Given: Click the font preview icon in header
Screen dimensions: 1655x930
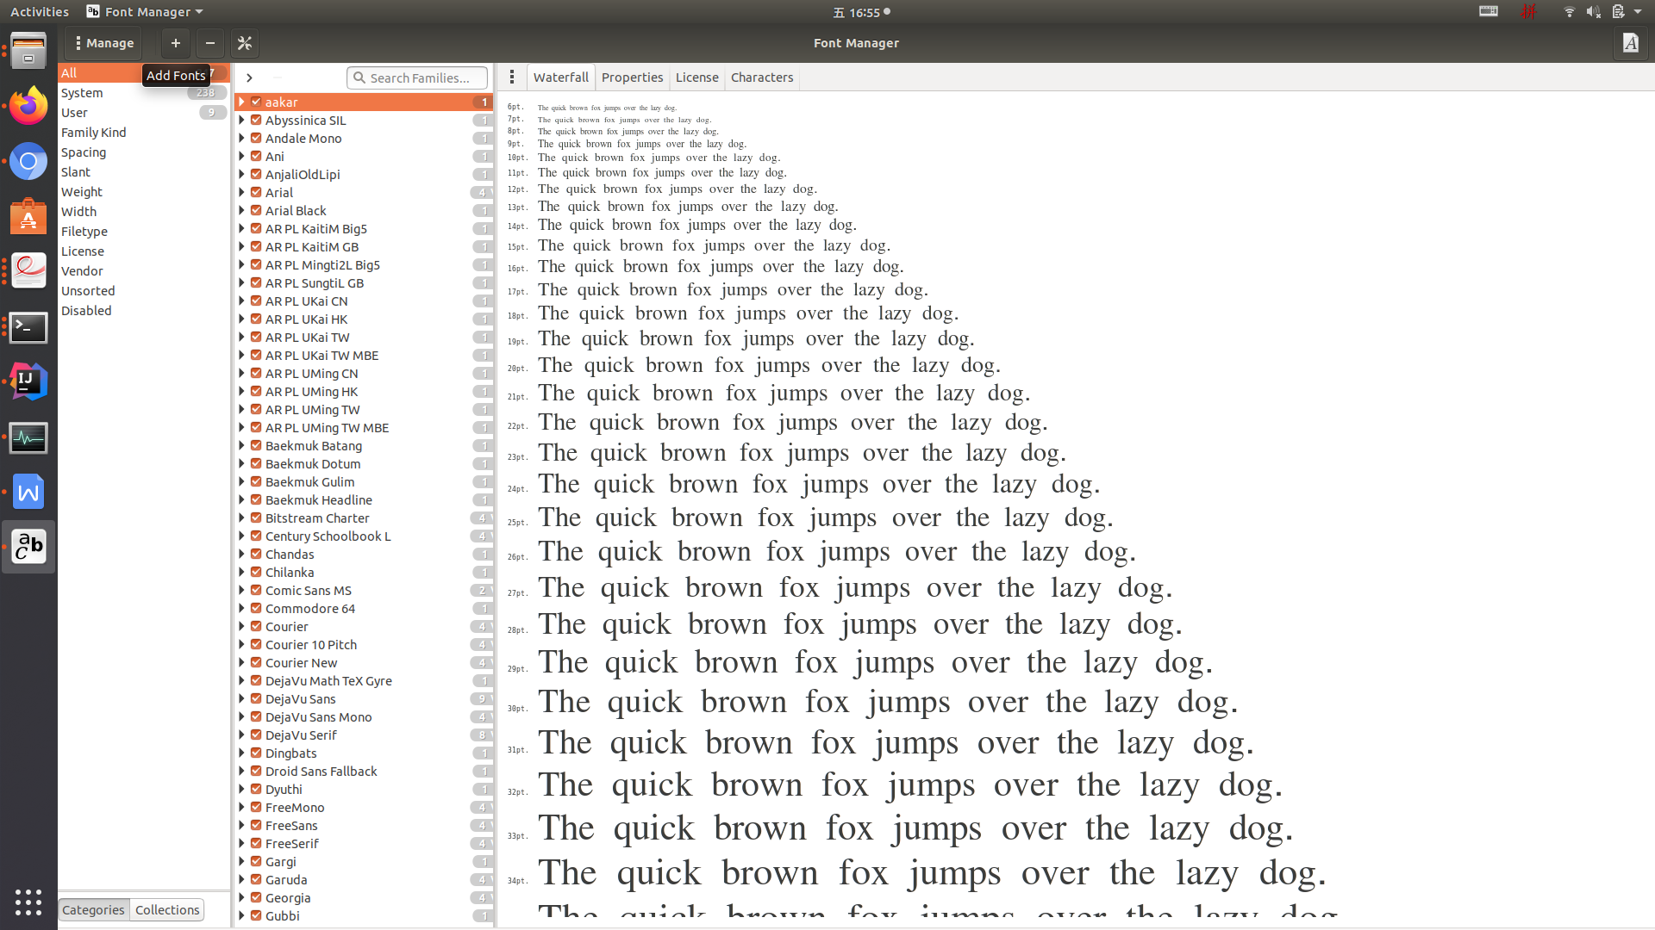Looking at the screenshot, I should coord(1630,43).
